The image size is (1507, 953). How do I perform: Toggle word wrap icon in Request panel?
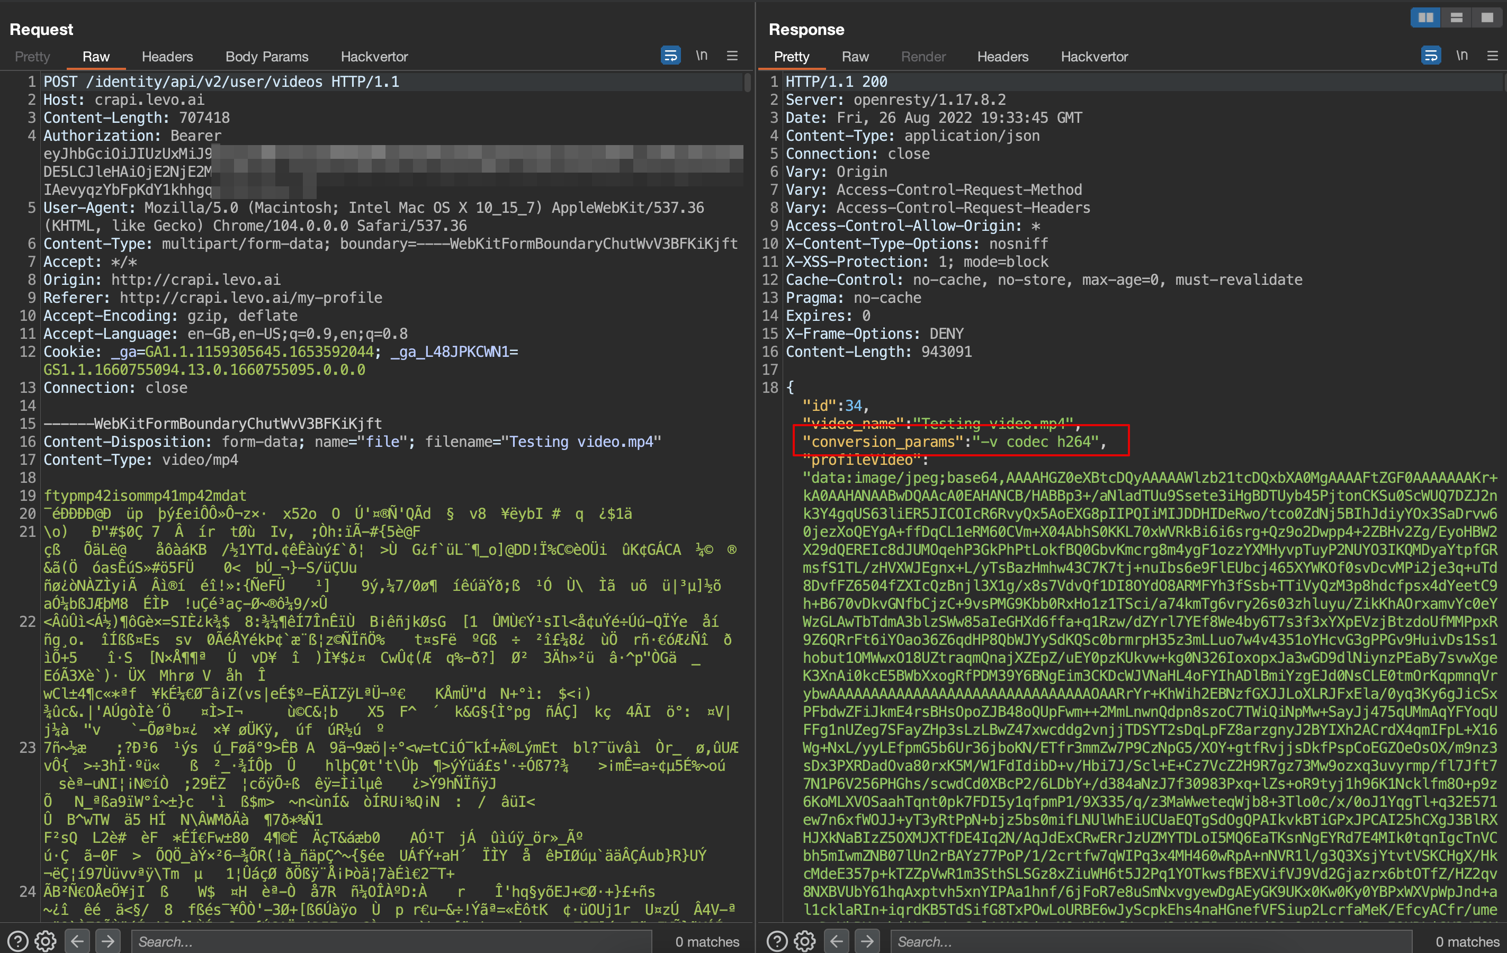click(670, 56)
